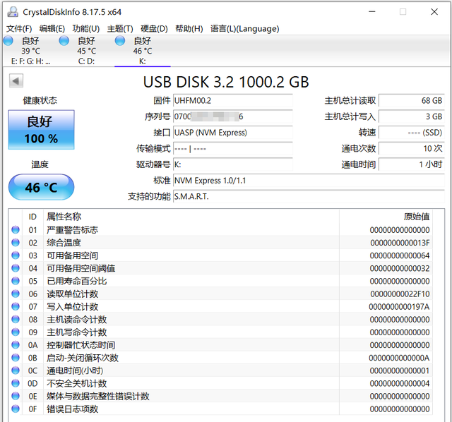Image resolution: width=452 pixels, height=422 pixels.
Task: Click raw value 000000000013F
Action: click(x=400, y=243)
